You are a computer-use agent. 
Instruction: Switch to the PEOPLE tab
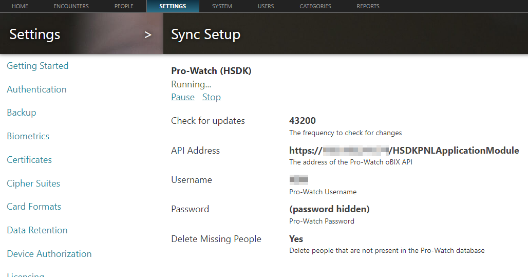[124, 6]
